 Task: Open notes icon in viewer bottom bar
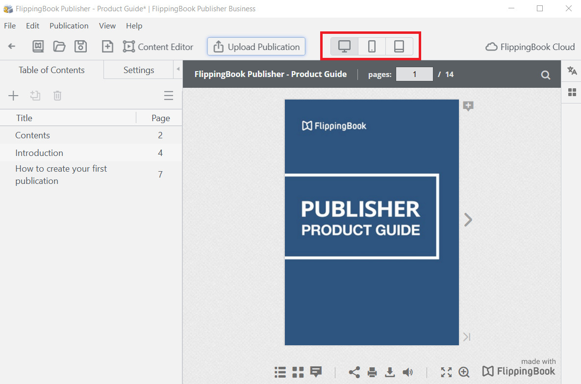pos(316,372)
